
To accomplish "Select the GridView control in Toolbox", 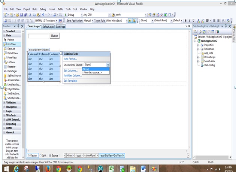I will [x=11, y=44].
